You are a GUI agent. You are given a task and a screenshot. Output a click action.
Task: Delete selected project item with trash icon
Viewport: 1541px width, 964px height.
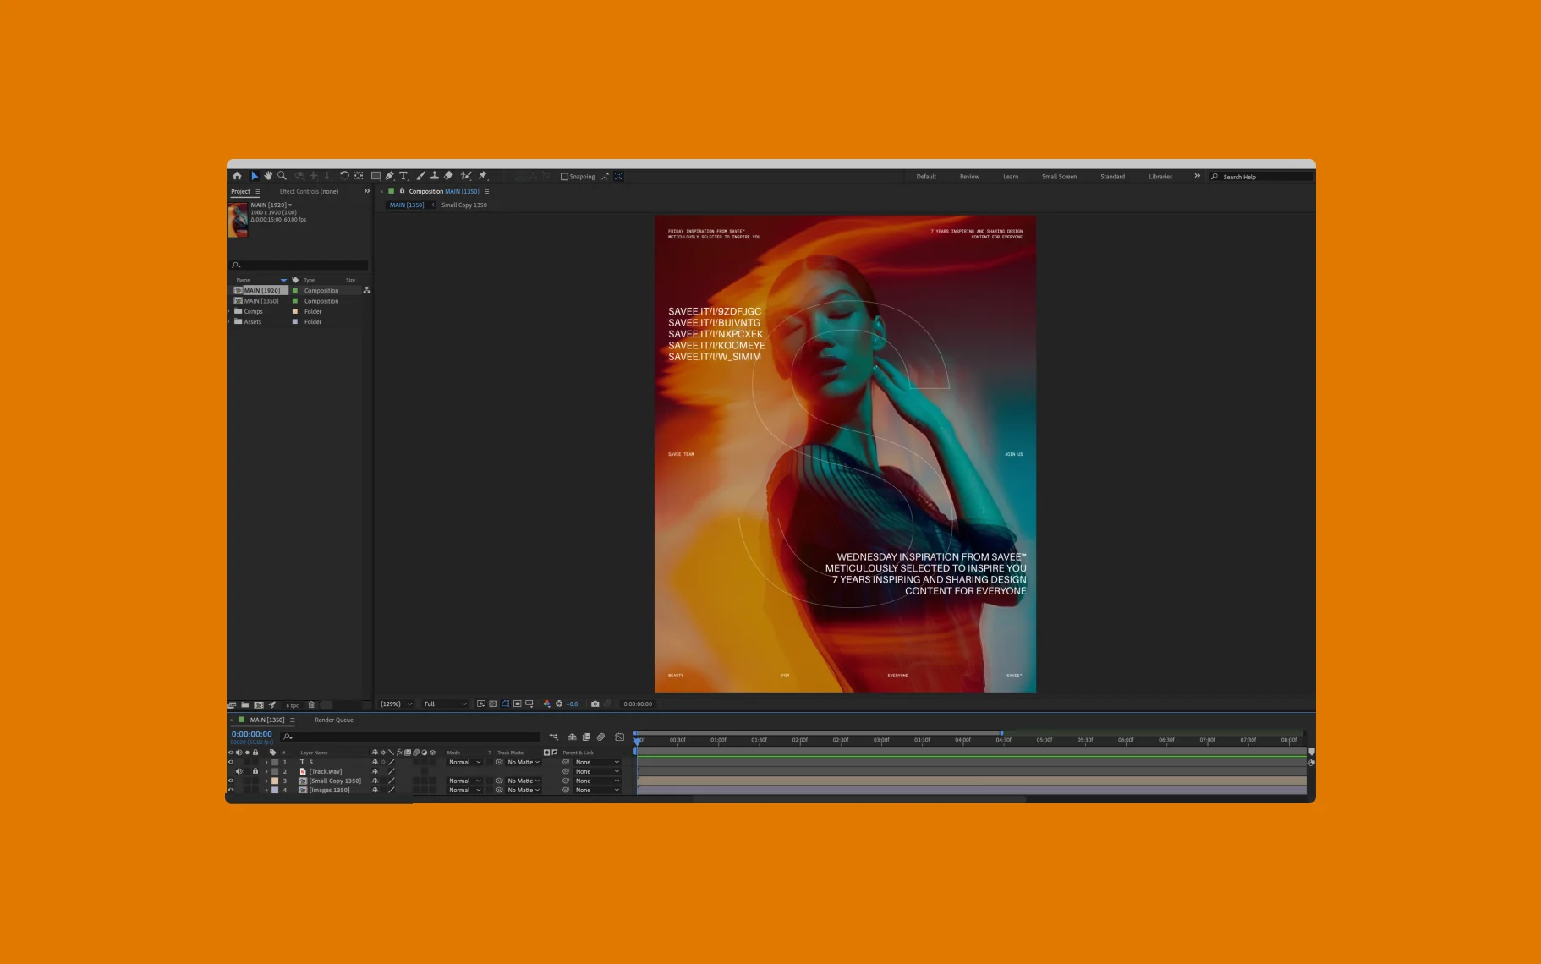pyautogui.click(x=311, y=704)
